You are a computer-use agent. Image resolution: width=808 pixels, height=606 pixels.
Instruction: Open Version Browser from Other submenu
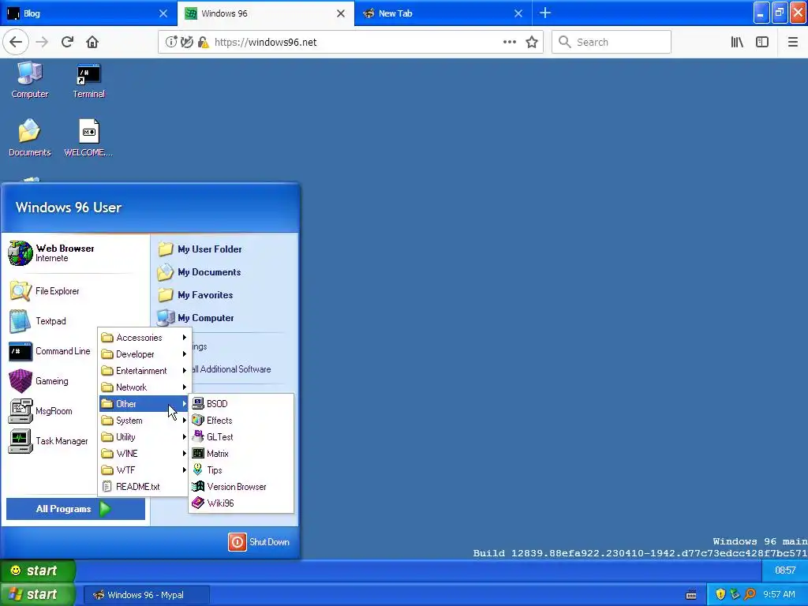[241, 486]
